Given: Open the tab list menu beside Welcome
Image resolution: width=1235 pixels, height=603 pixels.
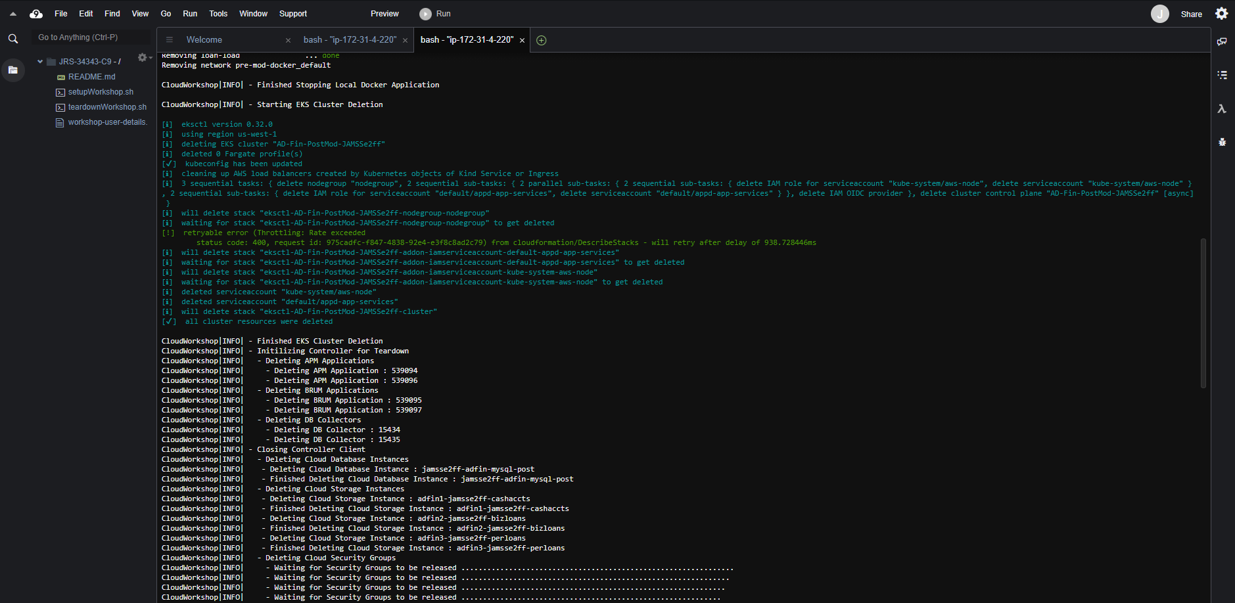Looking at the screenshot, I should pos(169,40).
